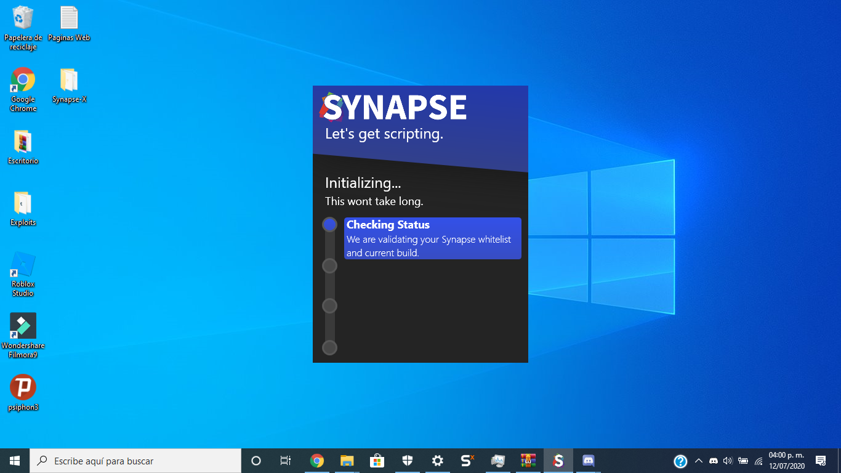Open the notification Action Center icon
Screen dimensions: 841x473
tap(821, 461)
